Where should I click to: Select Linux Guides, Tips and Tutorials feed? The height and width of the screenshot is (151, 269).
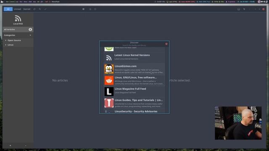coord(134,103)
